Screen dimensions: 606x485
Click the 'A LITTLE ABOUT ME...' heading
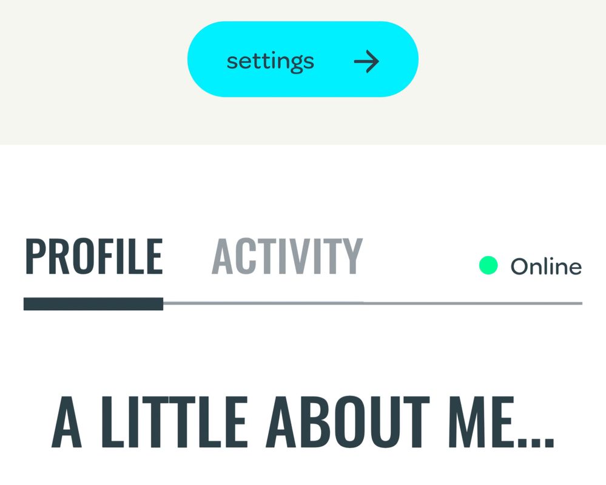303,422
